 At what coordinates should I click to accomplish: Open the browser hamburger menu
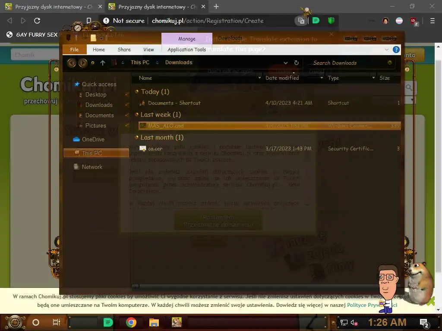click(x=432, y=21)
